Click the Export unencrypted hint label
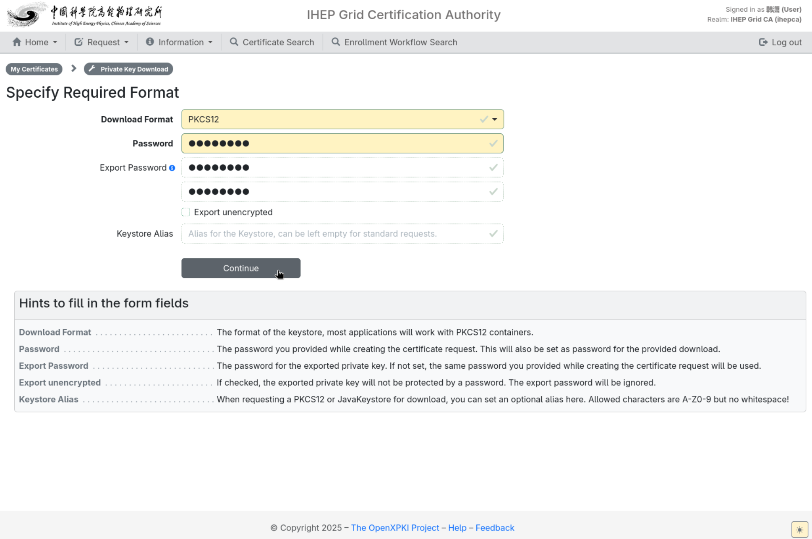Screen dimensions: 812x539 (x=60, y=383)
